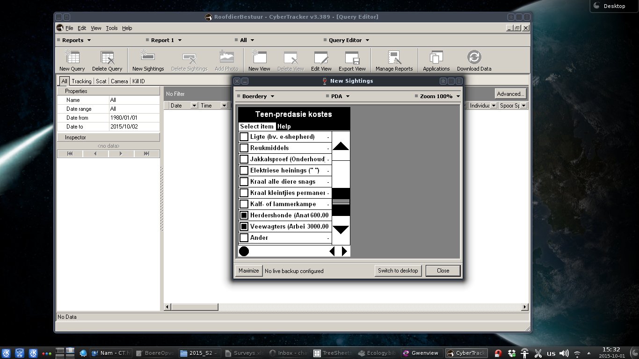The image size is (639, 359).
Task: Click the Switch to desktop button
Action: pos(398,271)
